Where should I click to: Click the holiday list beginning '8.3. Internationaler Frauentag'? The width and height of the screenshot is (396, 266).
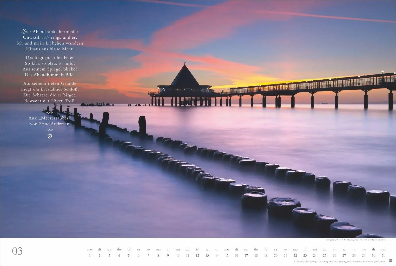[339, 262]
